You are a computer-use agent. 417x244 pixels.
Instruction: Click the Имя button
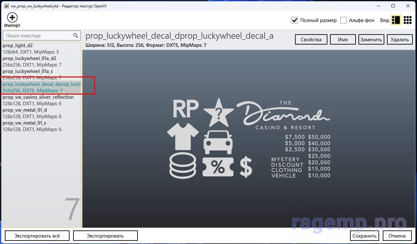click(343, 39)
